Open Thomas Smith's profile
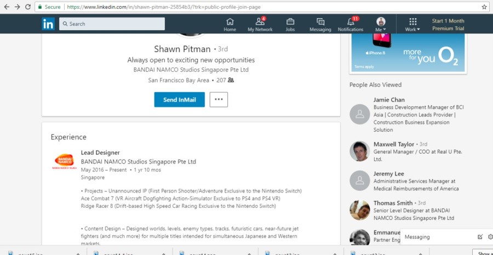Viewport: 493px width, 255px height. [x=393, y=203]
